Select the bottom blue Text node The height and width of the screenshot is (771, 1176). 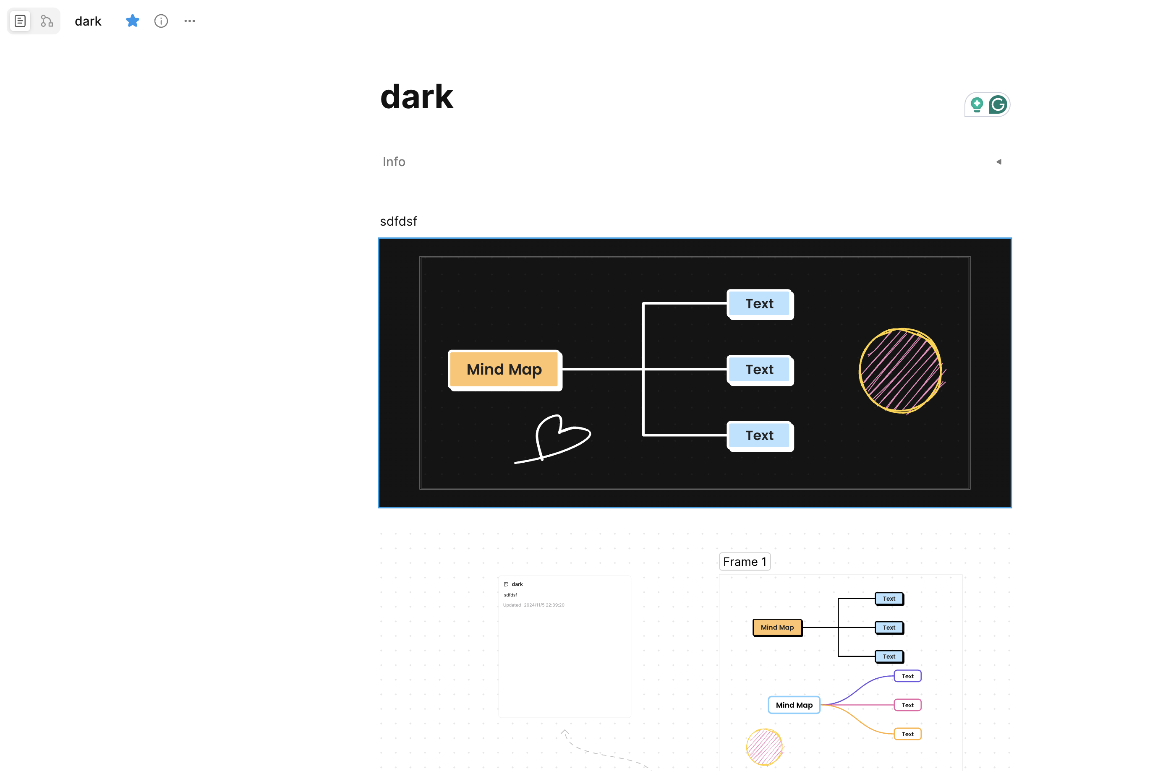tap(760, 436)
